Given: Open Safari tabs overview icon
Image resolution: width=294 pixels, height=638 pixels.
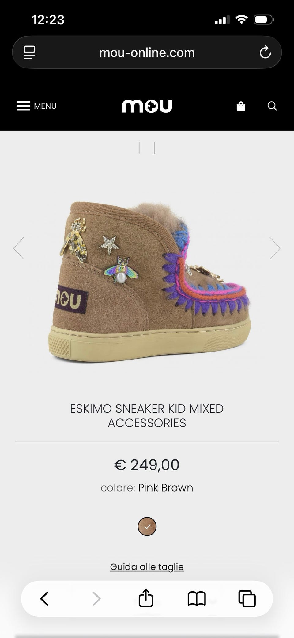Looking at the screenshot, I should pyautogui.click(x=247, y=599).
